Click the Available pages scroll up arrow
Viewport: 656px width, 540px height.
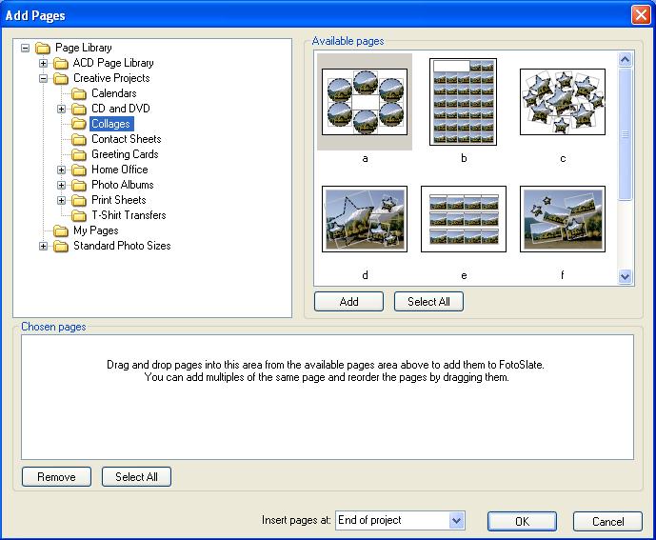click(x=625, y=59)
